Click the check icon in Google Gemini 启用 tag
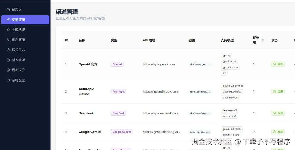Image resolution: width=295 pixels, height=150 pixels. click(x=274, y=132)
